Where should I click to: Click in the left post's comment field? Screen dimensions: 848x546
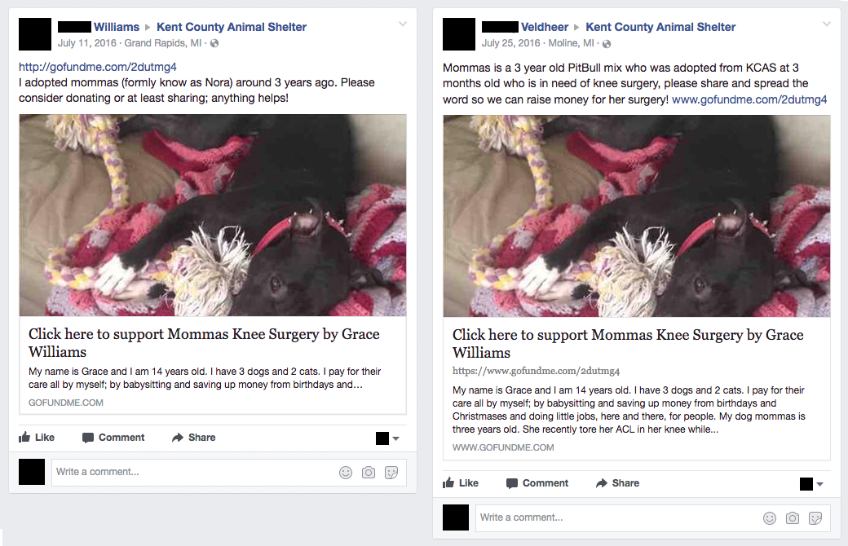(x=194, y=473)
